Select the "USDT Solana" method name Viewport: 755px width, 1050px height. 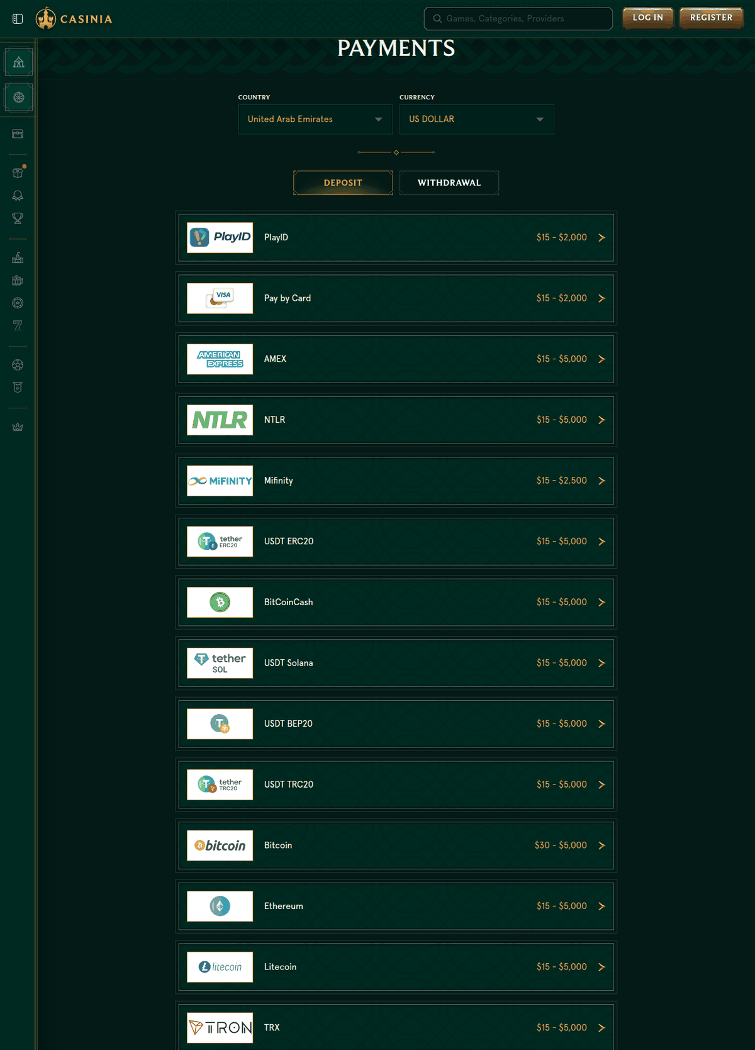point(289,663)
